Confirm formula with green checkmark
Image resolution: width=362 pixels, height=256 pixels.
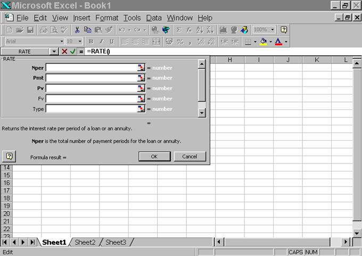[72, 52]
